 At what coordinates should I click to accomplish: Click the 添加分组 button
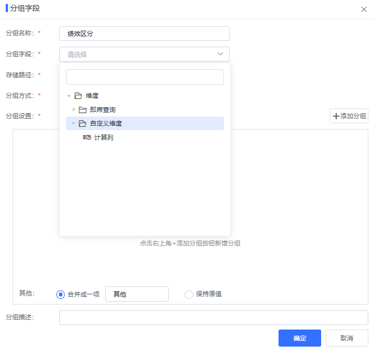click(349, 116)
